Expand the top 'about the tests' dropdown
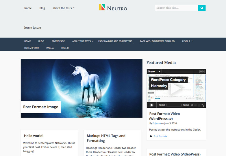 [63, 8]
